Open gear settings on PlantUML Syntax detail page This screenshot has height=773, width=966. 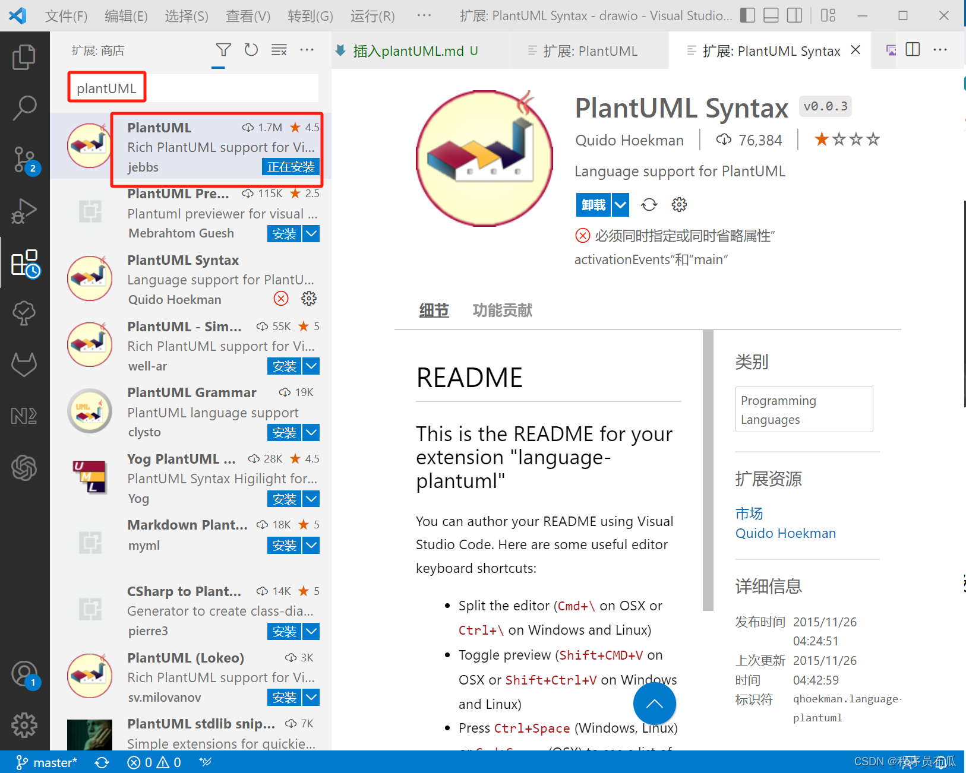point(679,205)
